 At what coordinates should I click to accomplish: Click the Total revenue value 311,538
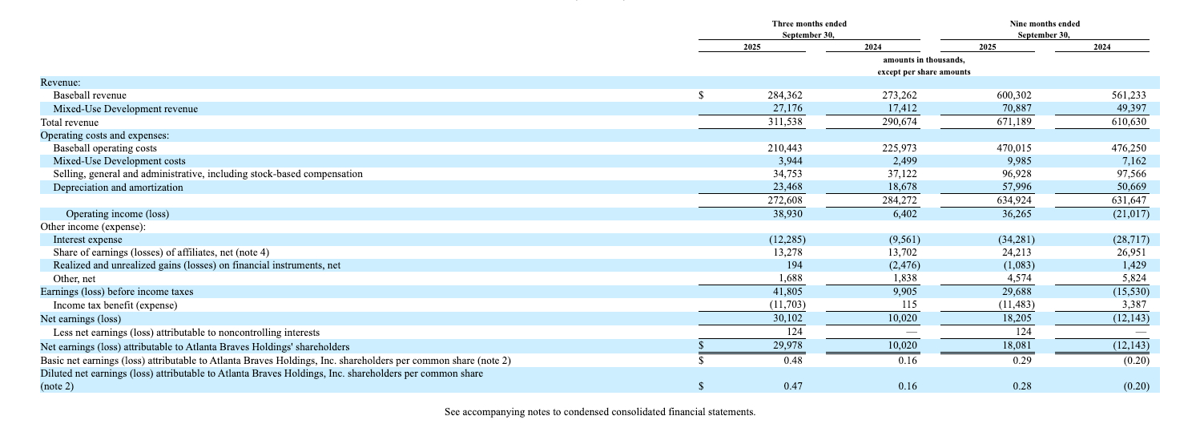pos(784,122)
